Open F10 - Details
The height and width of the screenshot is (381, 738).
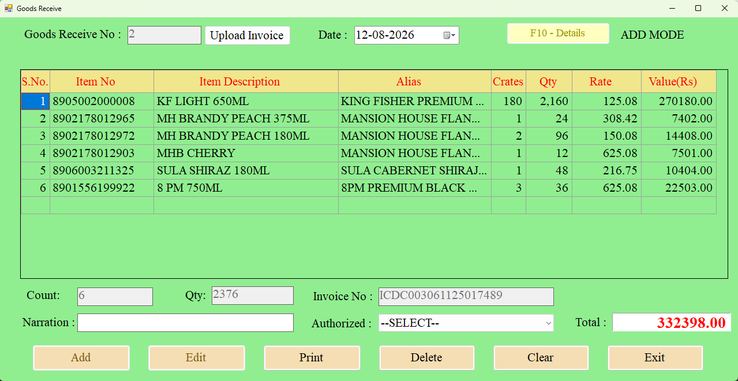coord(558,33)
